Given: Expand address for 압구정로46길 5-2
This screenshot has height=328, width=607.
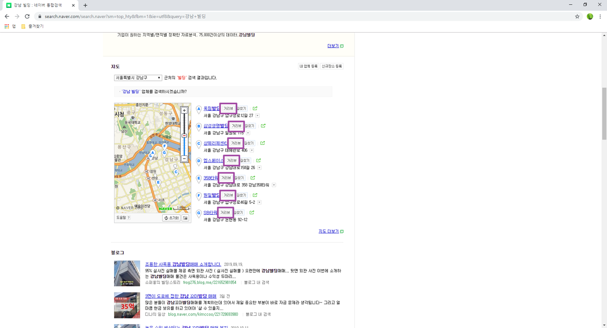Looking at the screenshot, I should (259, 203).
